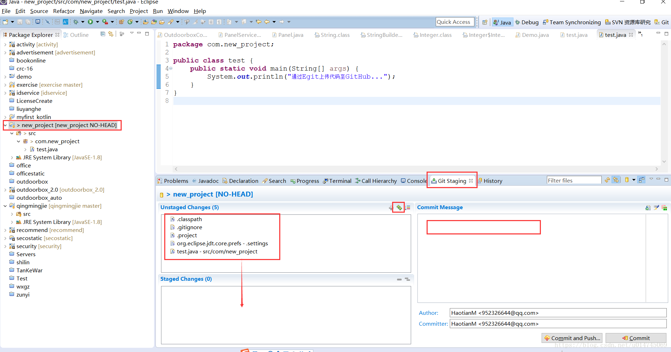Toggle Link with Editor in Package Explorer
671x352 pixels.
click(x=111, y=34)
